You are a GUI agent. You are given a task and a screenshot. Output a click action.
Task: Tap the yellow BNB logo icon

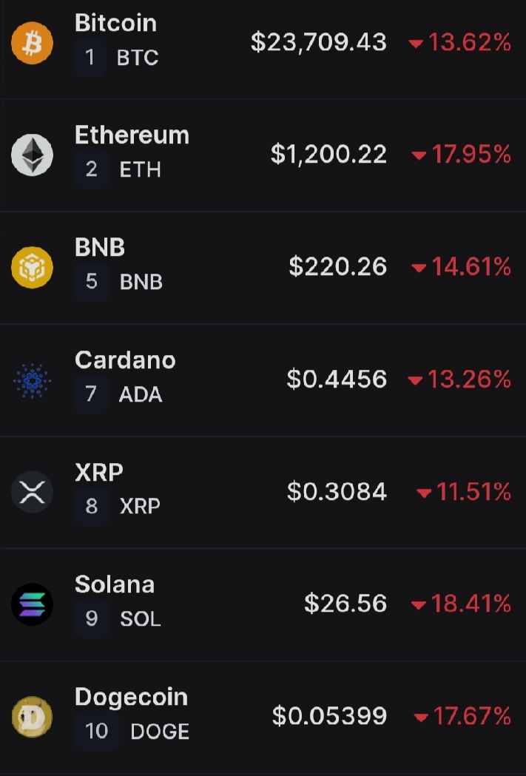click(x=32, y=267)
